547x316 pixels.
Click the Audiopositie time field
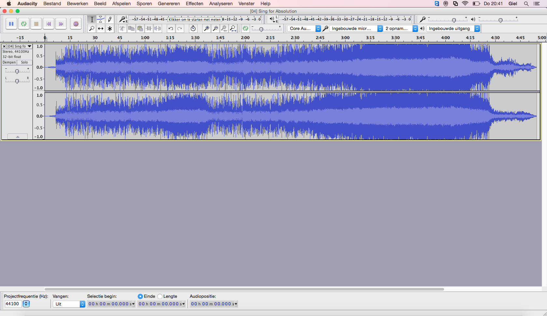point(214,304)
